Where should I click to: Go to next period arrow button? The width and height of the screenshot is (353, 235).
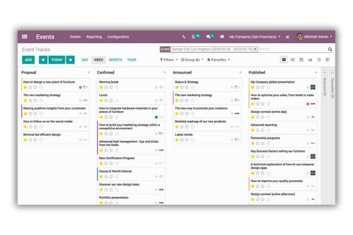71,60
